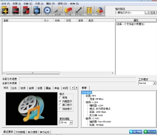This screenshot has height=135, width=157.
Task: Select the 编码器: Nero Encoder tree row
Action: tap(100, 122)
